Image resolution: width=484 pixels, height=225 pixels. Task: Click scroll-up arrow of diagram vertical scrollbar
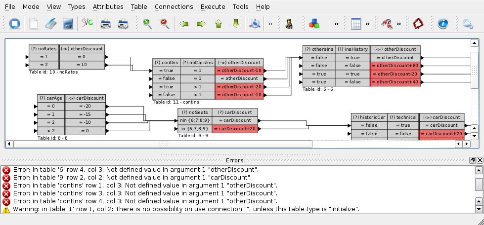click(x=474, y=43)
